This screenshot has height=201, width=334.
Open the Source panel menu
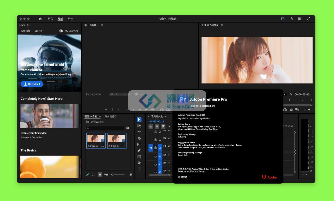click(x=102, y=25)
